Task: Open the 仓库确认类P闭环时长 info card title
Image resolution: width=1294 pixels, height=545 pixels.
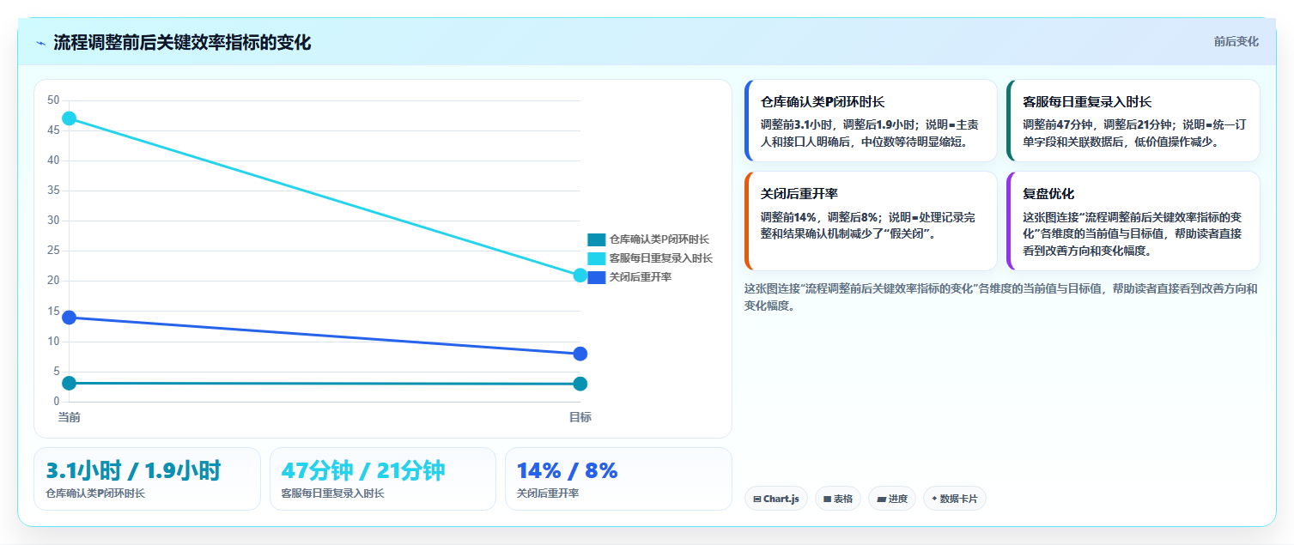Action: coord(823,102)
